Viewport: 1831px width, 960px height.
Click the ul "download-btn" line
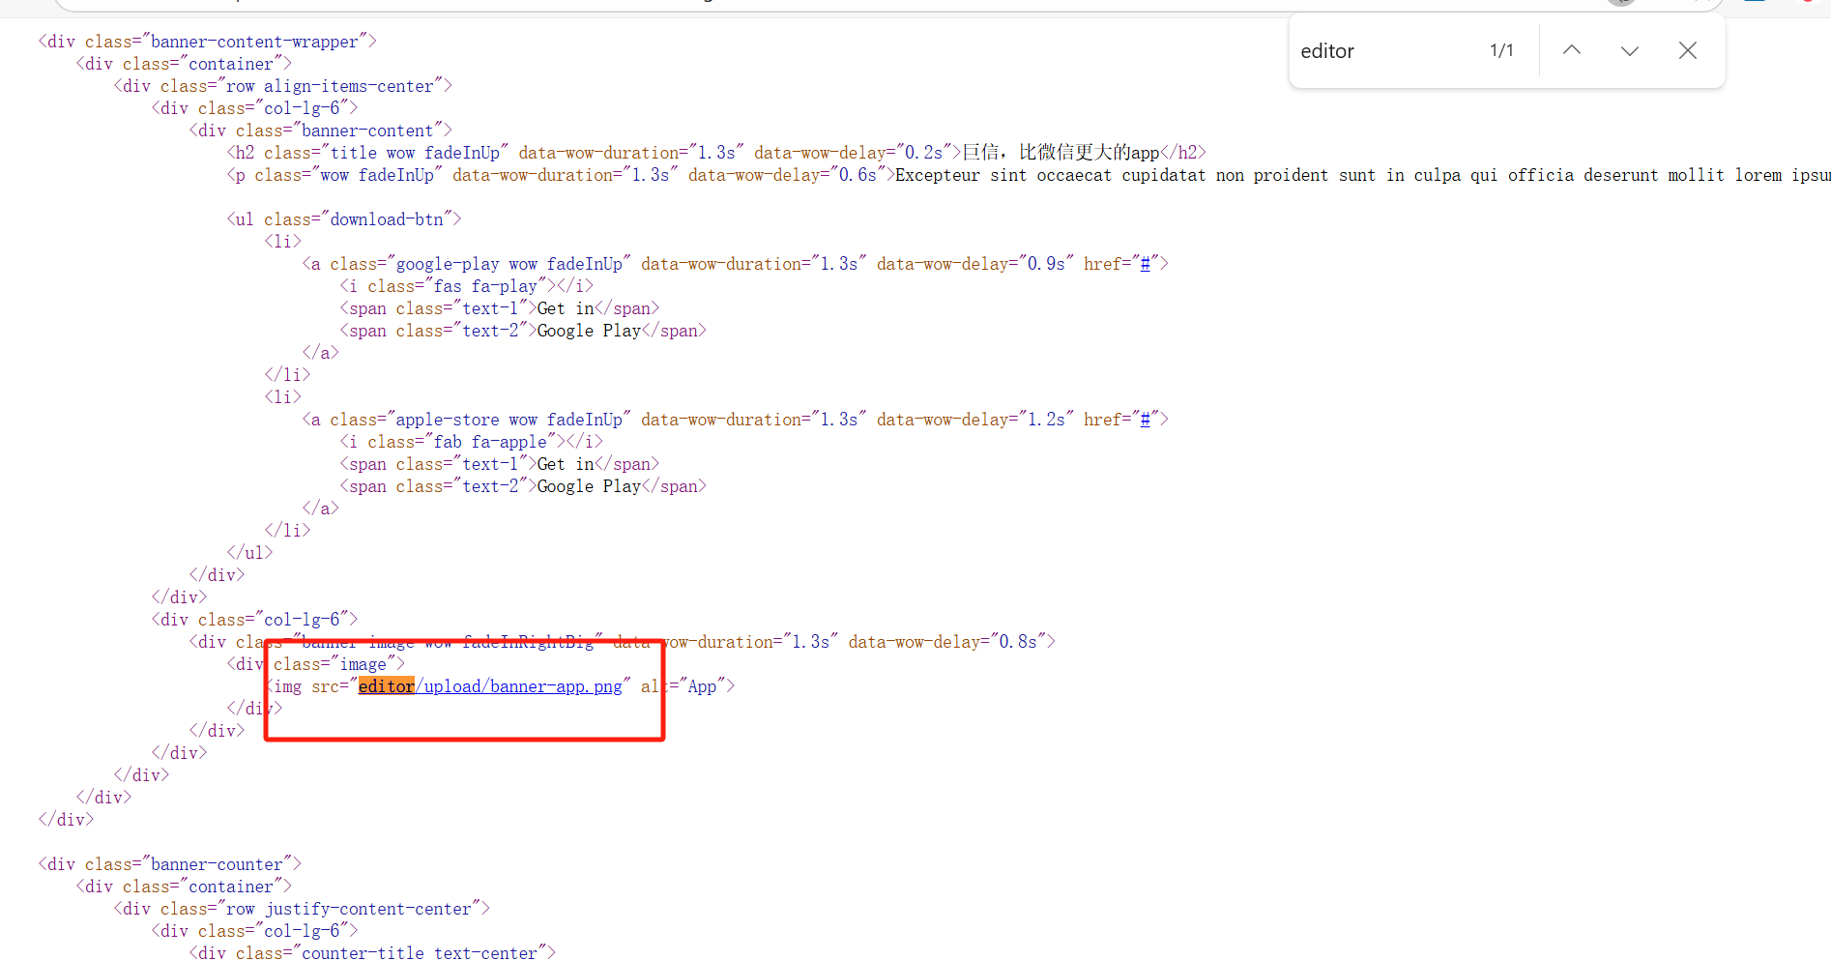pyautogui.click(x=344, y=219)
